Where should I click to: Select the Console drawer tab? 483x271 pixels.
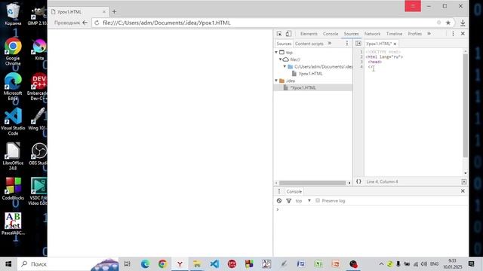click(294, 191)
